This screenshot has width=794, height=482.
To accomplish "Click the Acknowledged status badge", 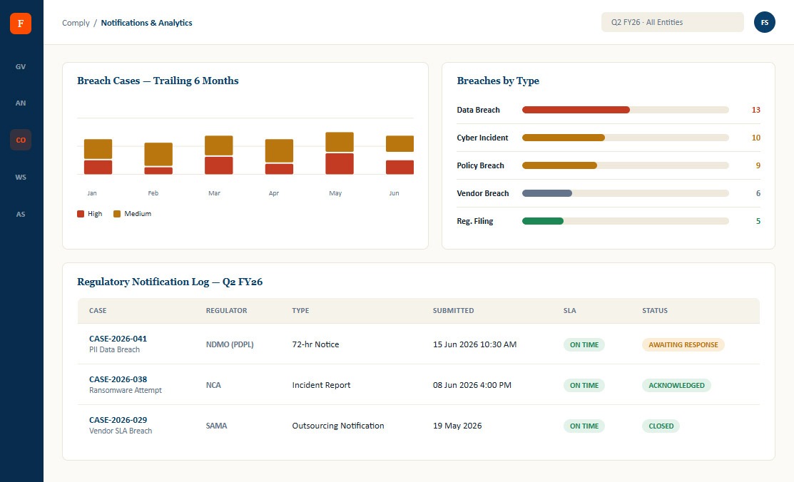I will 676,385.
